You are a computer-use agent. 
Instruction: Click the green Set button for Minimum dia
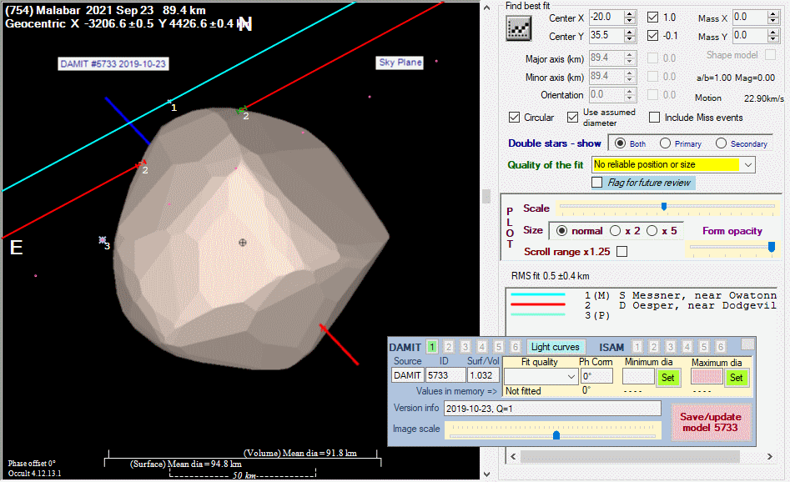click(667, 377)
